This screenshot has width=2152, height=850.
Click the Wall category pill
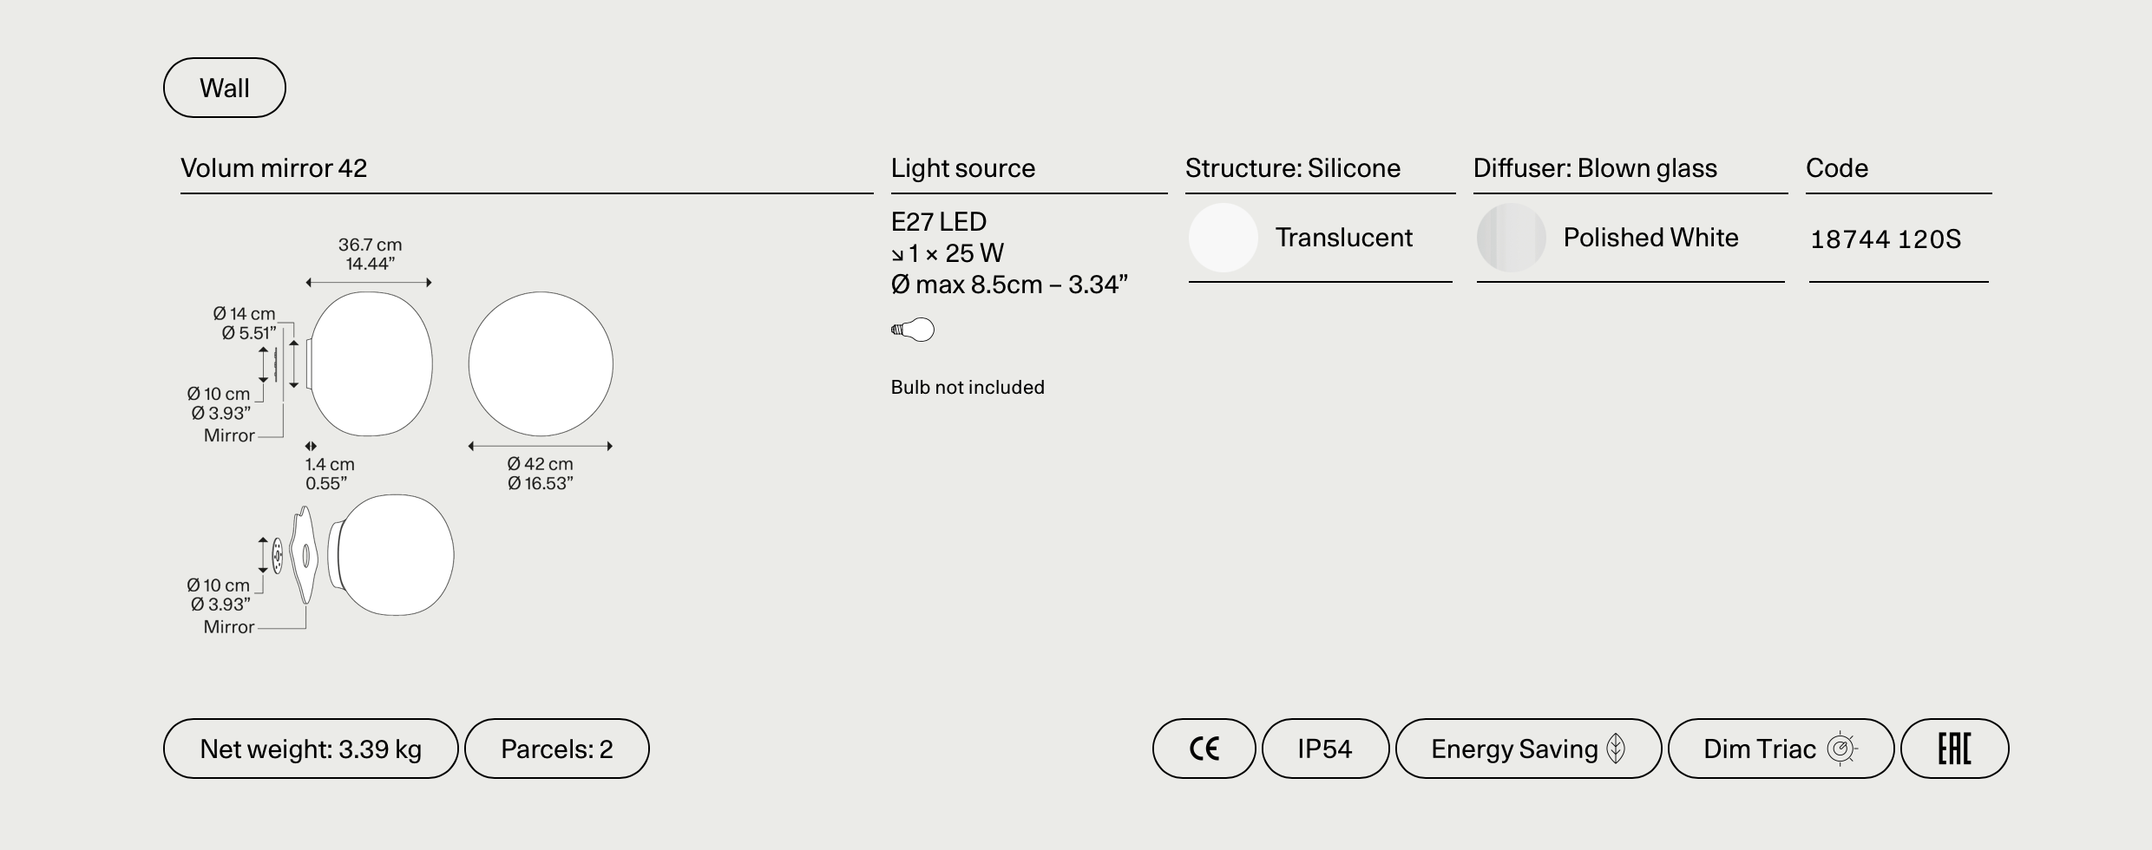tap(224, 88)
